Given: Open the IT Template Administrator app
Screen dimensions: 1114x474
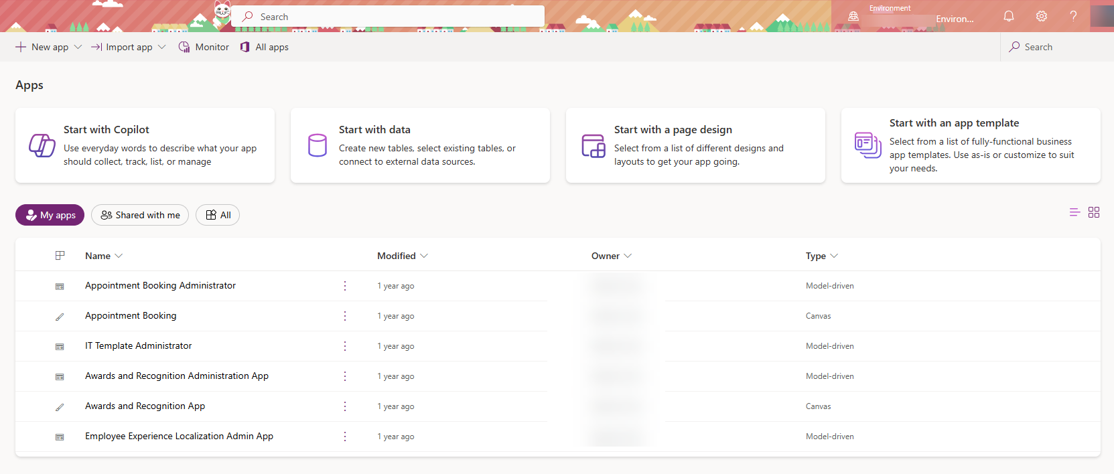Looking at the screenshot, I should click(x=138, y=345).
